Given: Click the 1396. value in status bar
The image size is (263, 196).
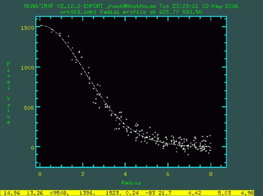Looking at the screenshot, I should coord(87,193).
